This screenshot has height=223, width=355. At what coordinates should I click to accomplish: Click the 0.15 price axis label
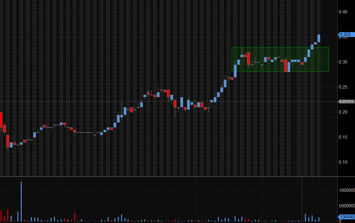point(343,137)
